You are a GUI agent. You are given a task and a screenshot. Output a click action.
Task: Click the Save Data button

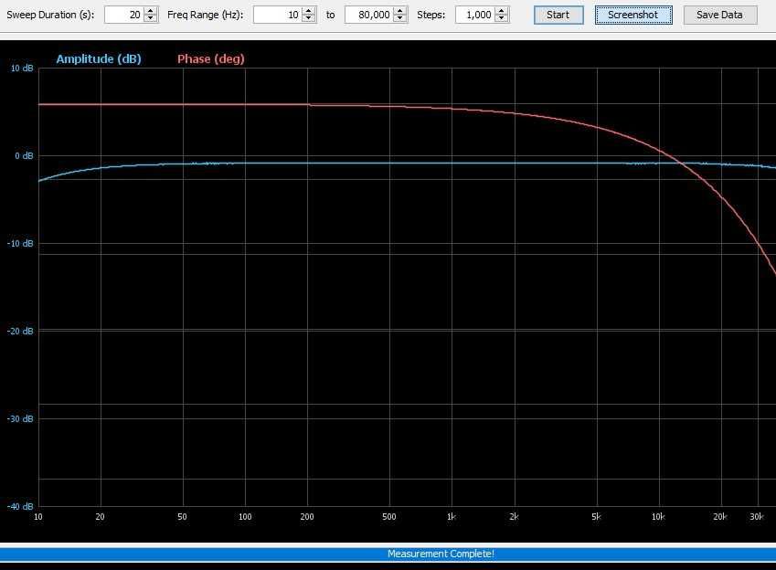(719, 15)
